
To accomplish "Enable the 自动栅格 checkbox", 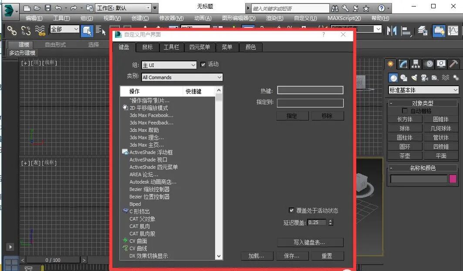I will pyautogui.click(x=404, y=110).
